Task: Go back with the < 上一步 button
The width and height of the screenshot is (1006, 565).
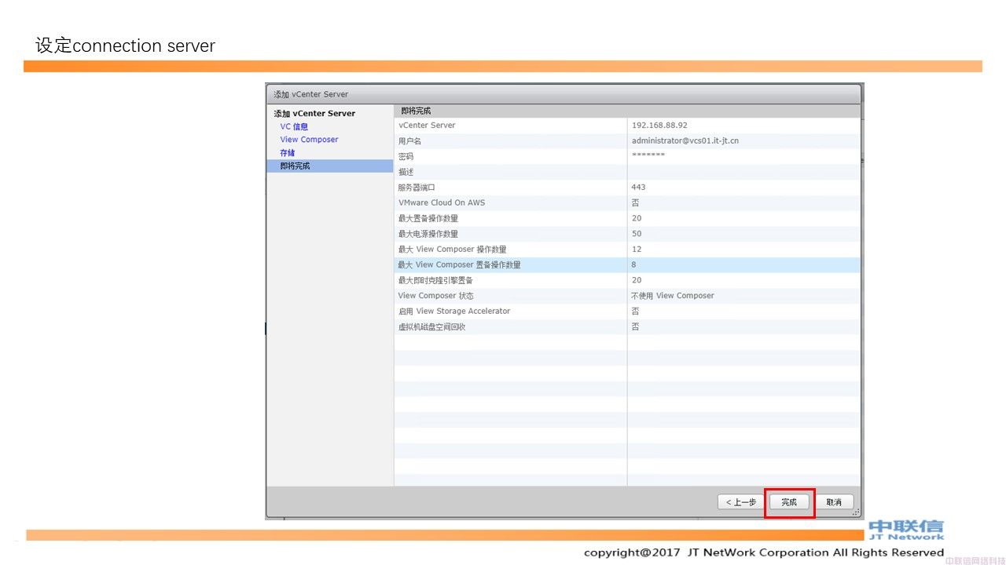Action: 740,502
